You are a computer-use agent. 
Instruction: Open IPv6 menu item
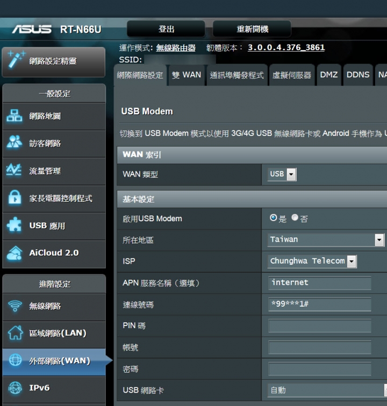pyautogui.click(x=54, y=389)
